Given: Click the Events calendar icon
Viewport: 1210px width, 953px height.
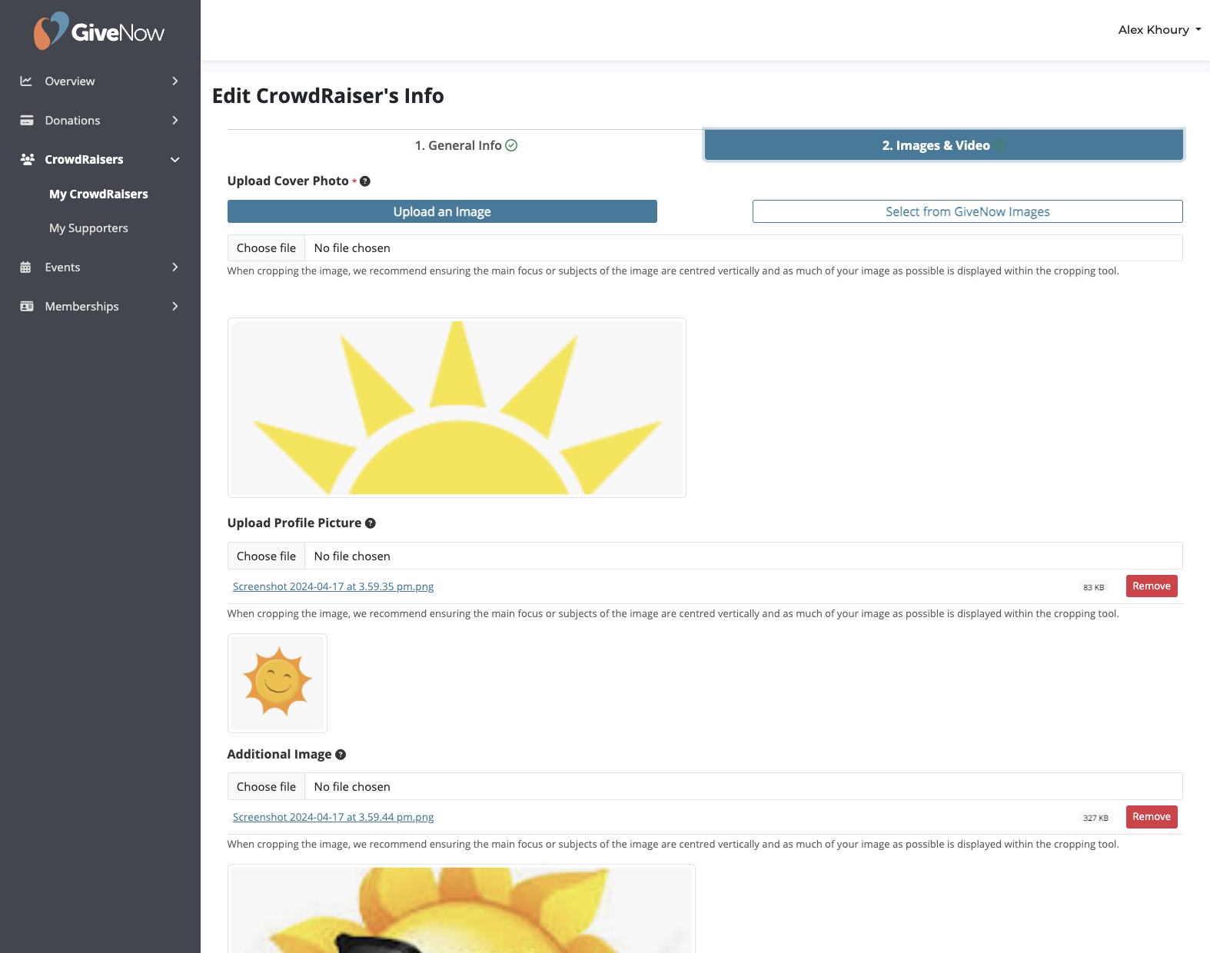Looking at the screenshot, I should pyautogui.click(x=25, y=267).
